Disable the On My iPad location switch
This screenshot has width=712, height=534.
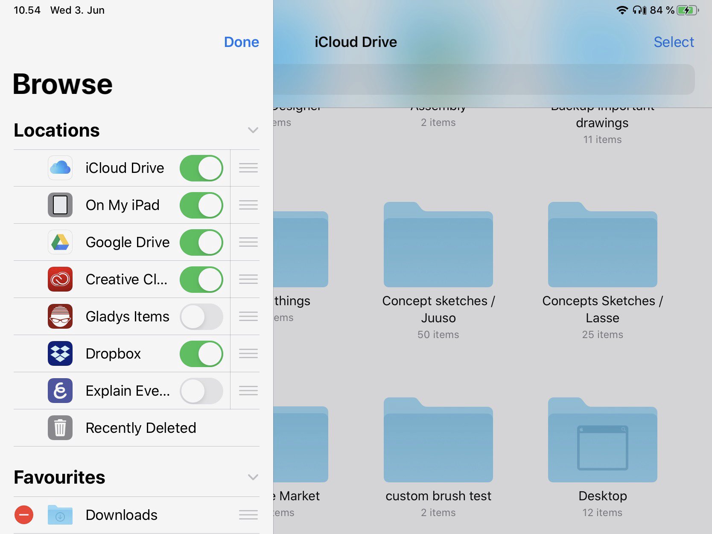[x=201, y=205]
